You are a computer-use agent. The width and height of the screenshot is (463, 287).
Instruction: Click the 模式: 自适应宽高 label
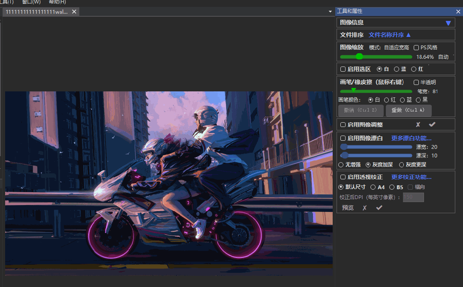[x=389, y=48]
